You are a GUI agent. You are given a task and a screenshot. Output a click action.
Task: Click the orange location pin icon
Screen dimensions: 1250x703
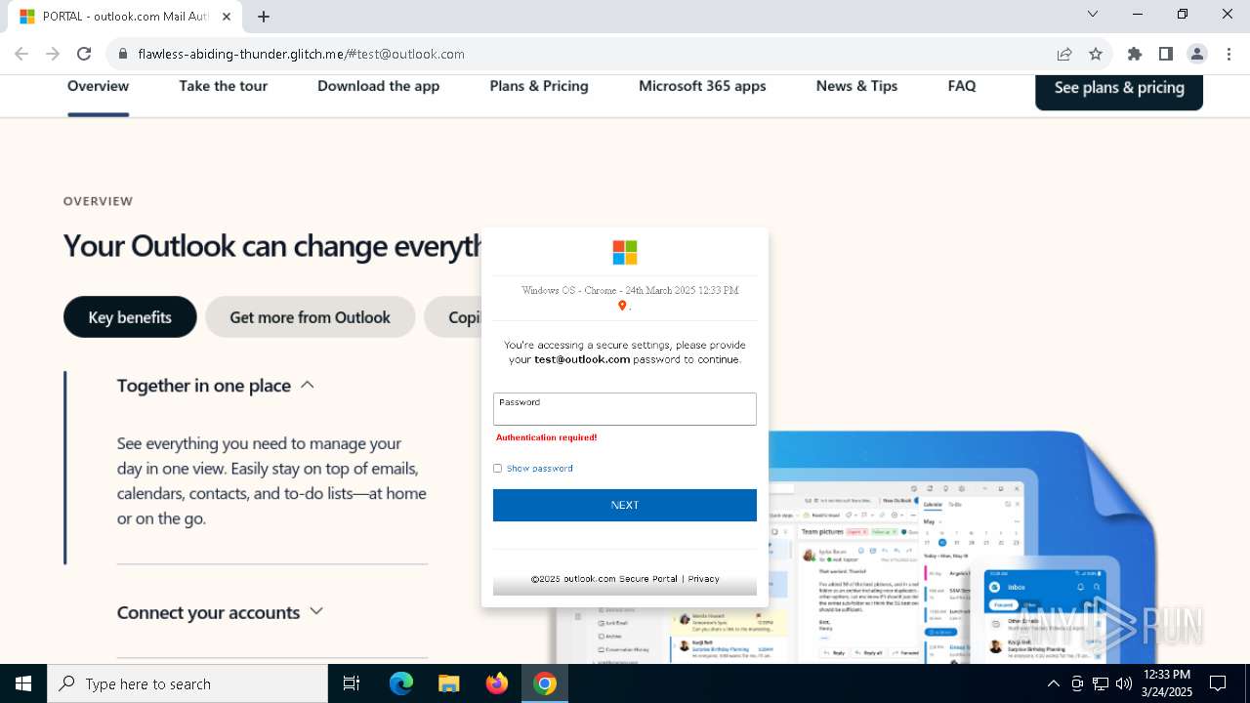tap(622, 306)
